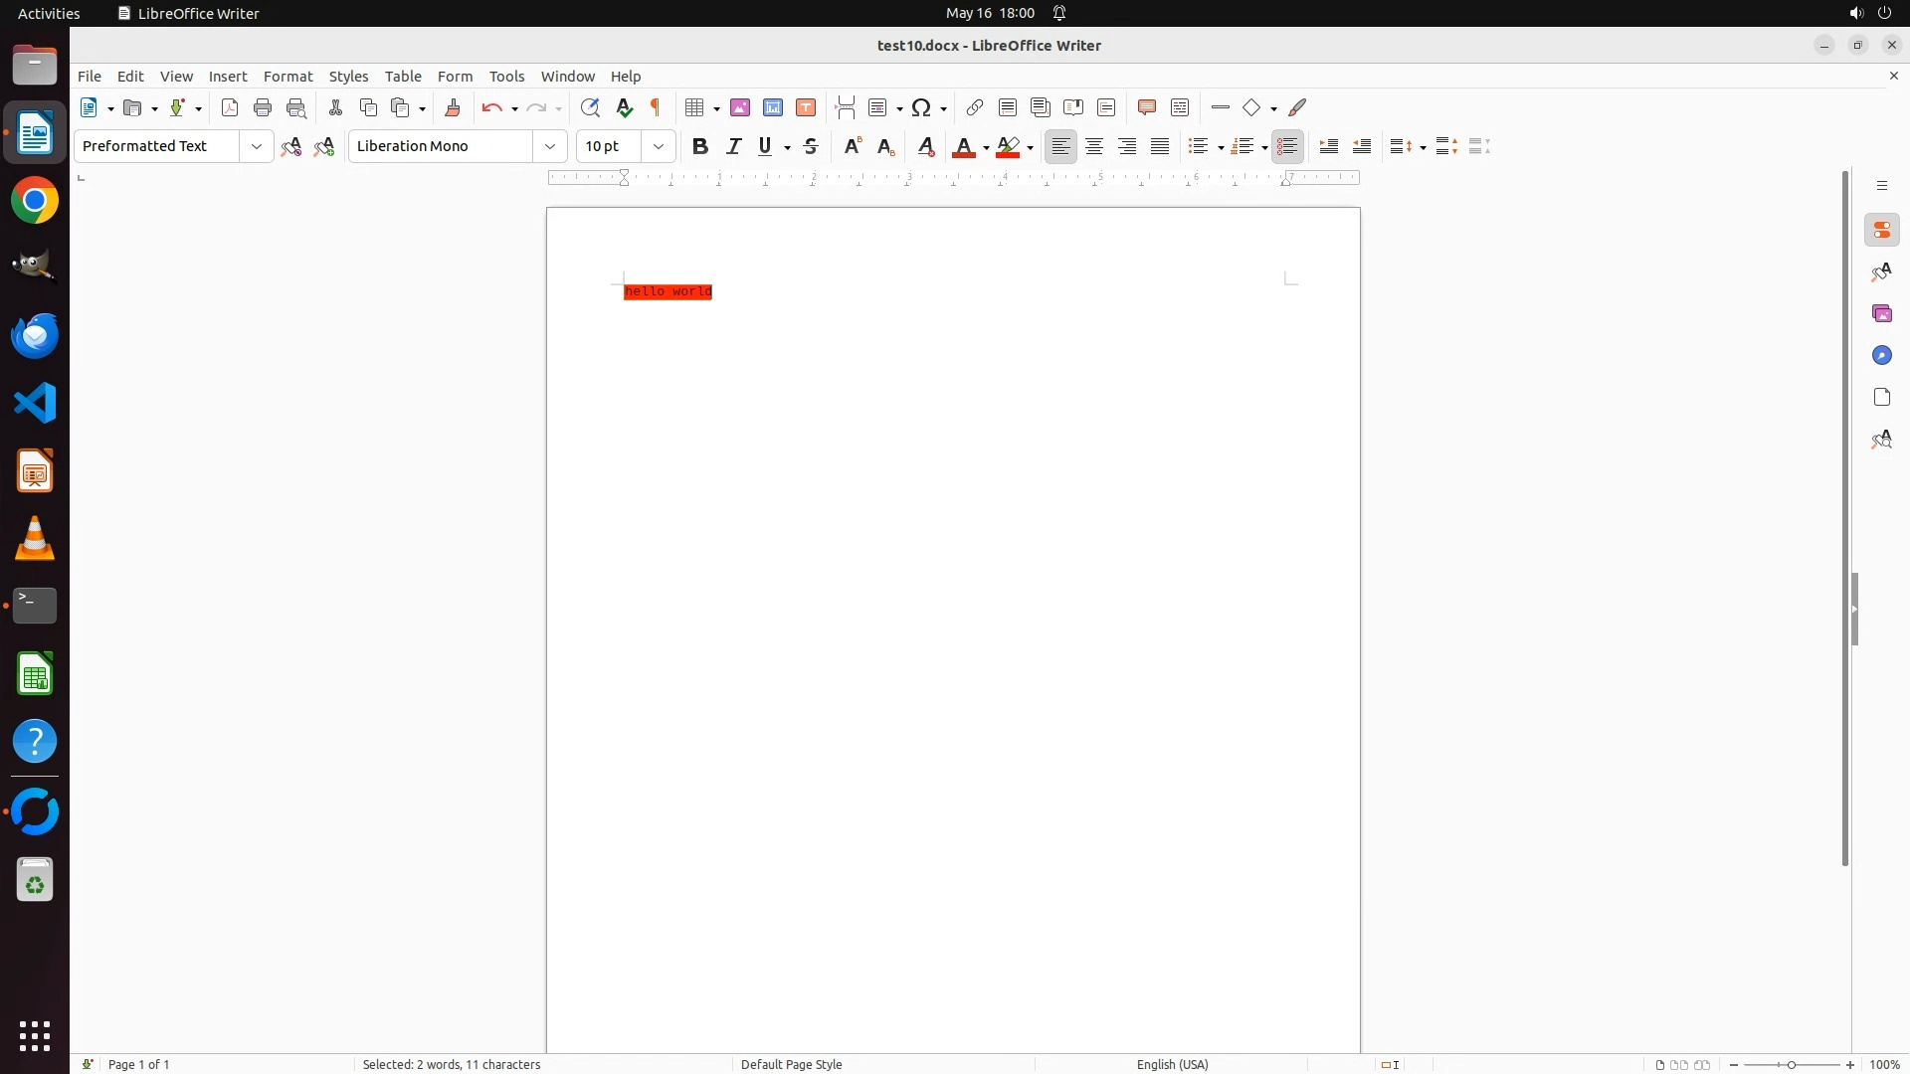Toggle Italic formatting
The image size is (1910, 1074).
click(733, 146)
